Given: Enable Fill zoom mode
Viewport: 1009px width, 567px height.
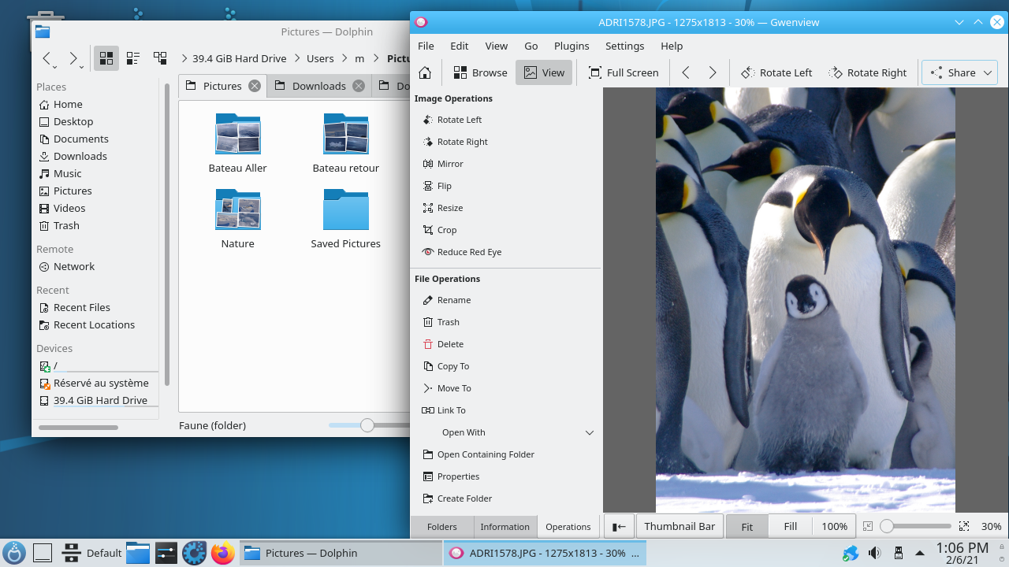Looking at the screenshot, I should (790, 527).
